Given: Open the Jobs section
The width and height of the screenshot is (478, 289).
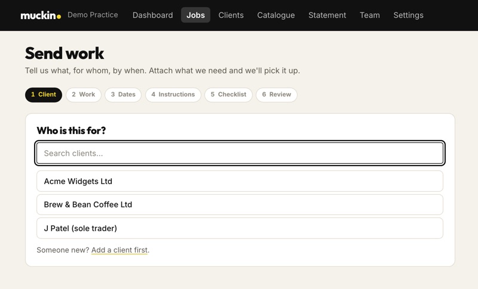Looking at the screenshot, I should (x=196, y=15).
